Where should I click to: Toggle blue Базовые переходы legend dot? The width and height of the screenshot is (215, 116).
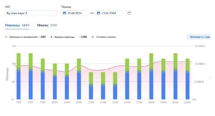51,37
